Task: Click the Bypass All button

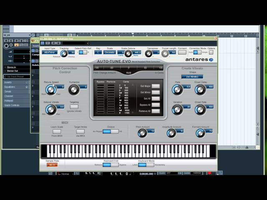Action: click(x=156, y=105)
